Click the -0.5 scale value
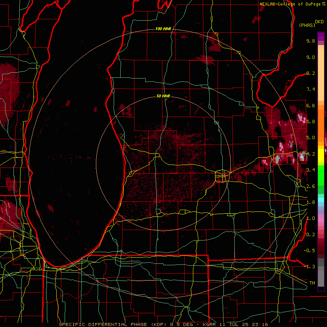Screen dimensions: 327x327 (x=309, y=251)
